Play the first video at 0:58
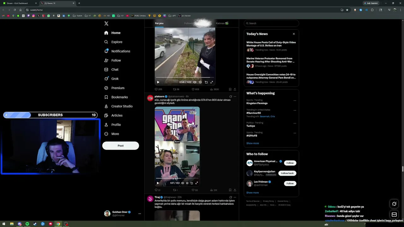 (158, 82)
